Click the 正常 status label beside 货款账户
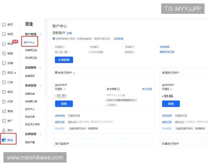The height and width of the screenshot is (166, 208). click(69, 33)
